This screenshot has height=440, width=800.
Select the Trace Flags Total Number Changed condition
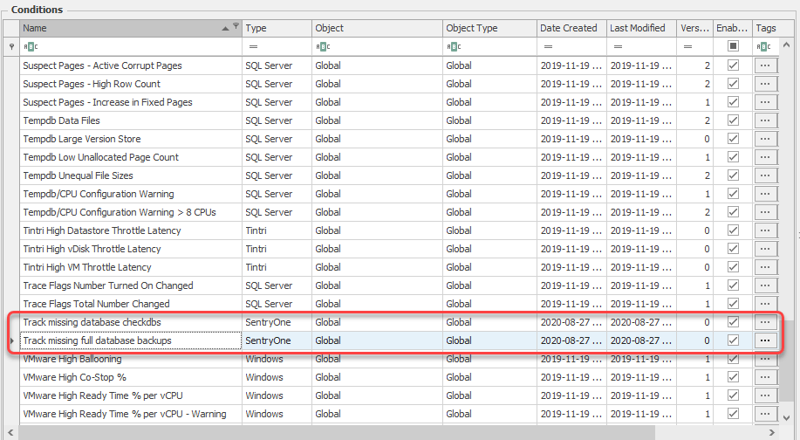pyautogui.click(x=96, y=304)
